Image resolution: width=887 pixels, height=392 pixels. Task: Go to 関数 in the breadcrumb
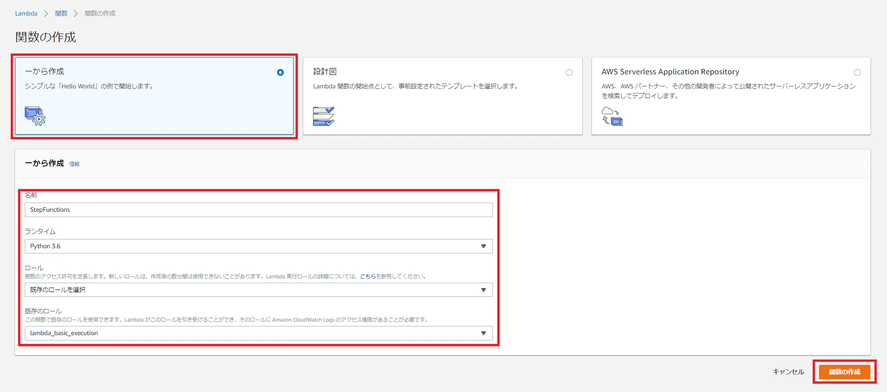pos(61,14)
